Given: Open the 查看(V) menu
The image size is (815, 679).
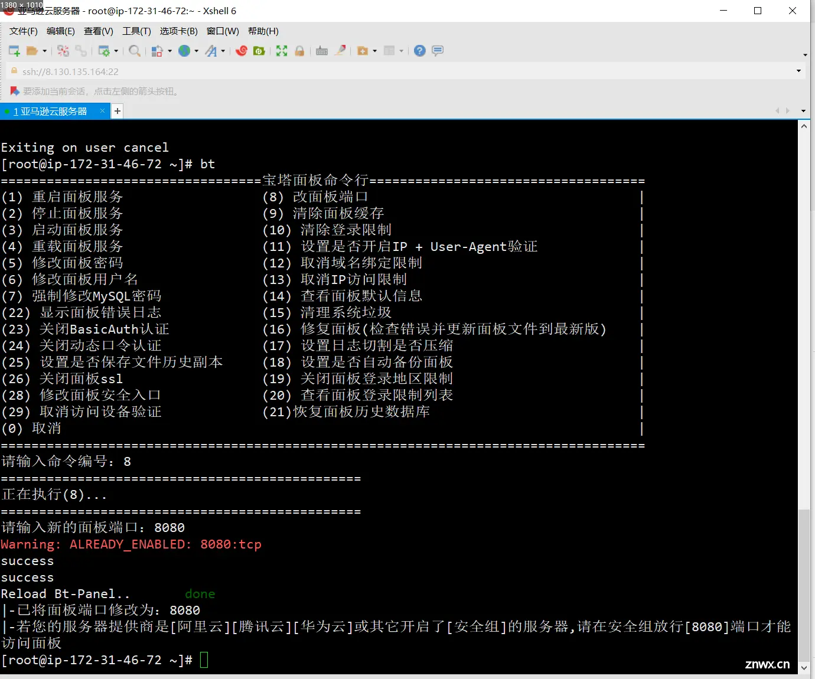Looking at the screenshot, I should pyautogui.click(x=99, y=31).
